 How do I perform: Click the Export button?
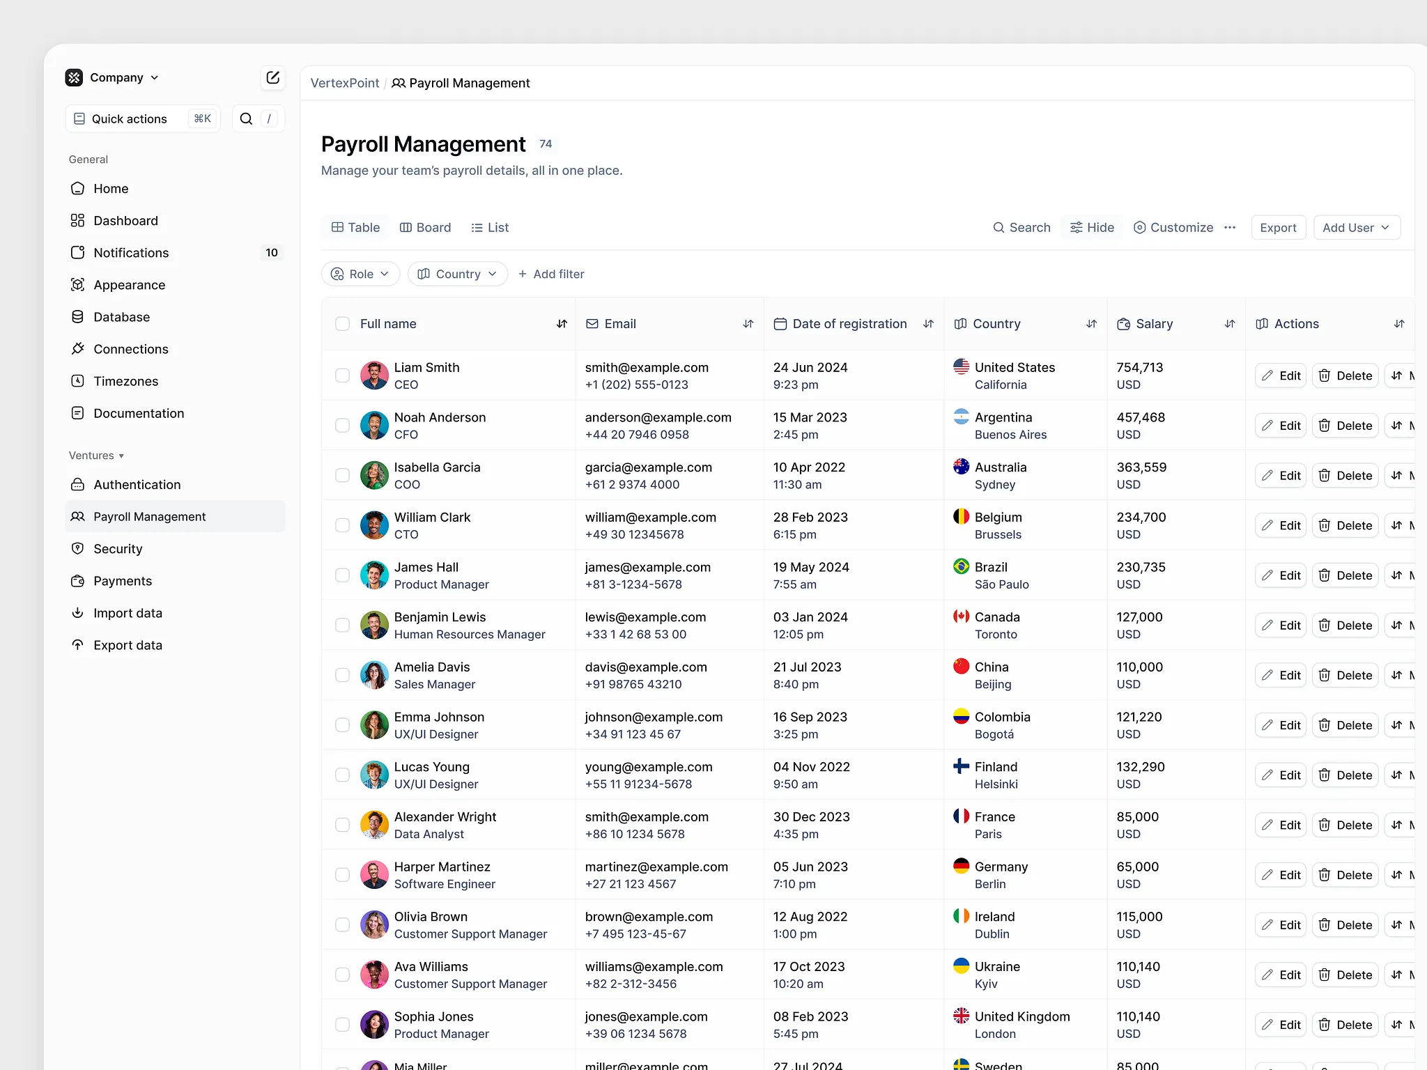[x=1278, y=228]
